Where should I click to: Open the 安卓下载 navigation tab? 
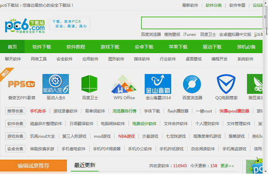click(144, 47)
